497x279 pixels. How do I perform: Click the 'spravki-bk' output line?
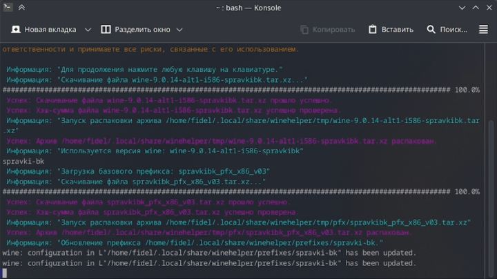(23, 162)
